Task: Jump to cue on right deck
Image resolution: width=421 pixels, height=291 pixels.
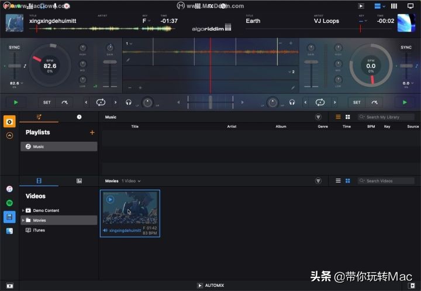Action: pos(374,102)
